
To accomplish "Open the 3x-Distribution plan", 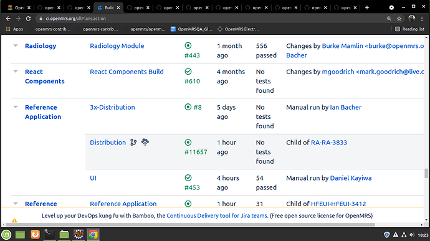I will [x=112, y=107].
